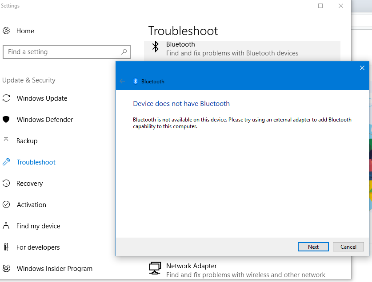This screenshot has width=372, height=282.
Task: Cancel the Bluetooth troubleshooter dialog
Action: 348,247
